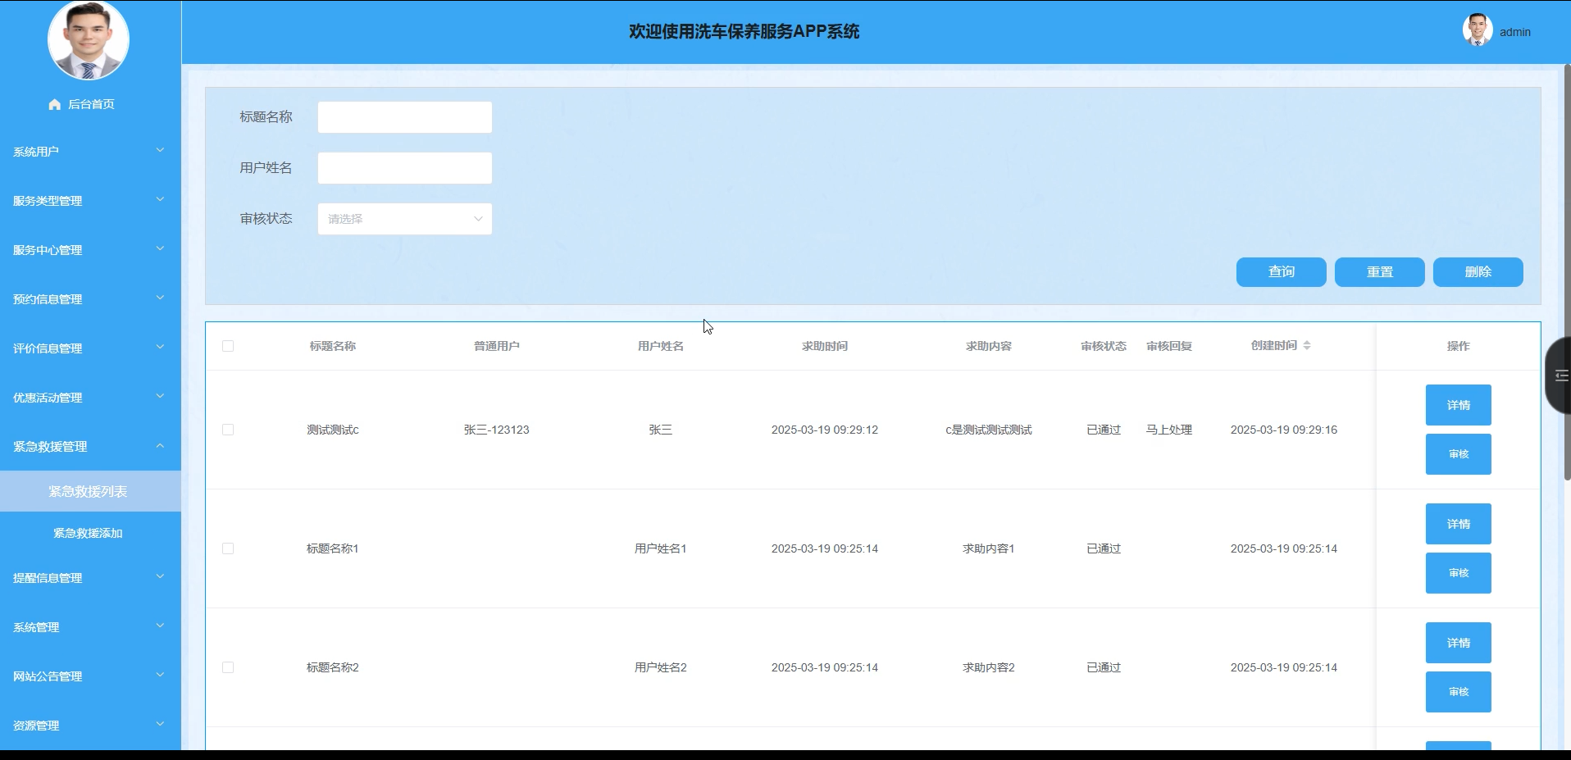Click the sort arrows on 创建时间 column
The height and width of the screenshot is (760, 1571).
[1307, 345]
